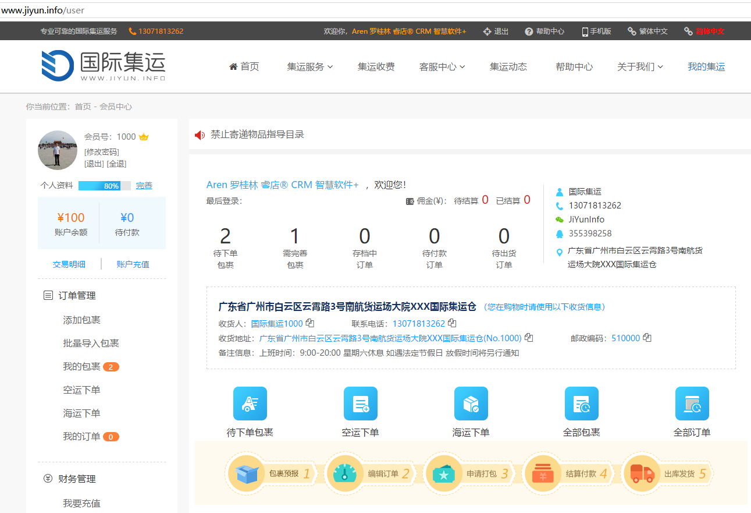Screen dimensions: 751x513
Task: Copy the contact phone number
Action: click(452, 323)
